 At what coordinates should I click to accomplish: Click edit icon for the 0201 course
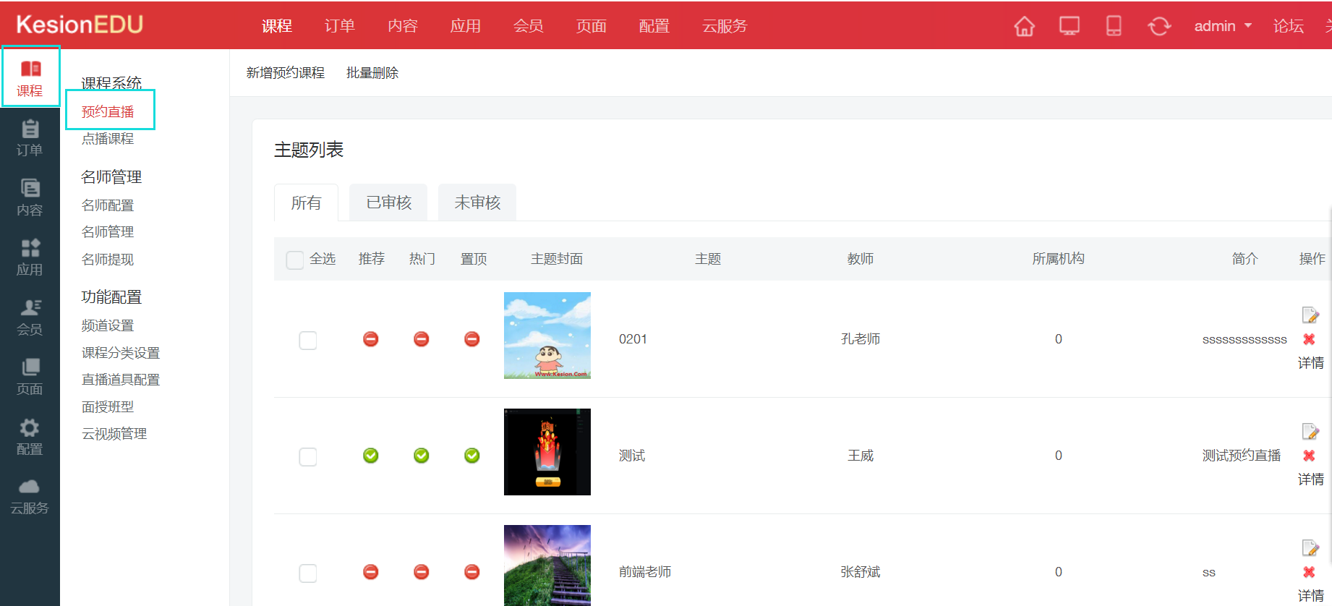pos(1310,315)
